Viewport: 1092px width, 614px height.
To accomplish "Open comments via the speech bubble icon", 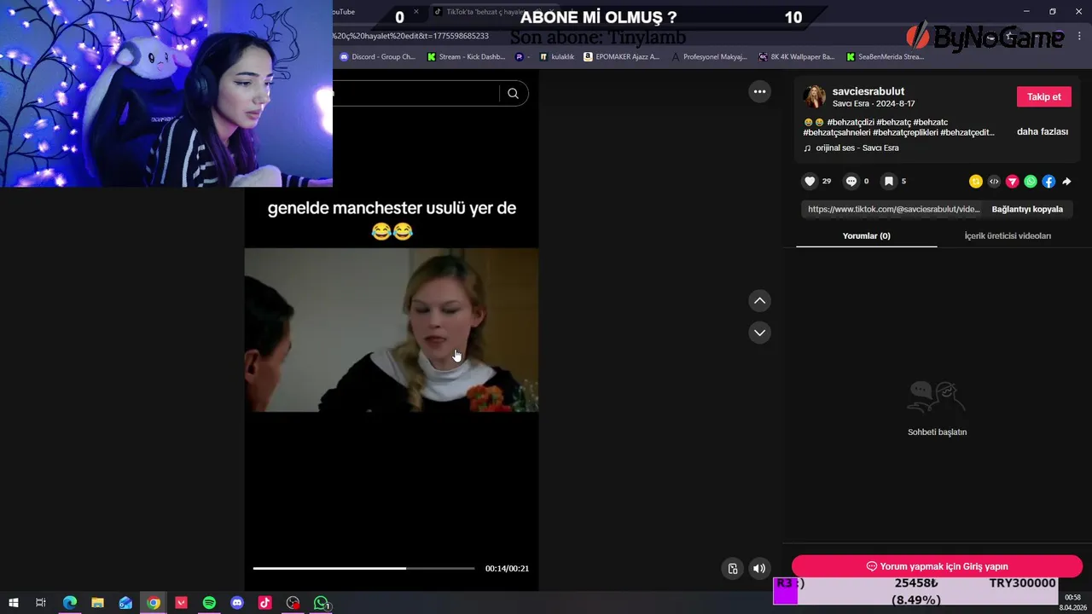I will tap(851, 181).
